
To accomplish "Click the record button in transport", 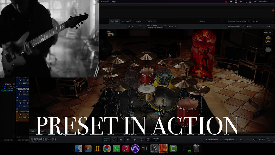I will [x=134, y=140].
